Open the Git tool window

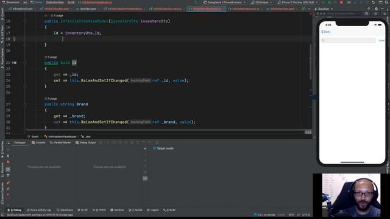[83, 210]
